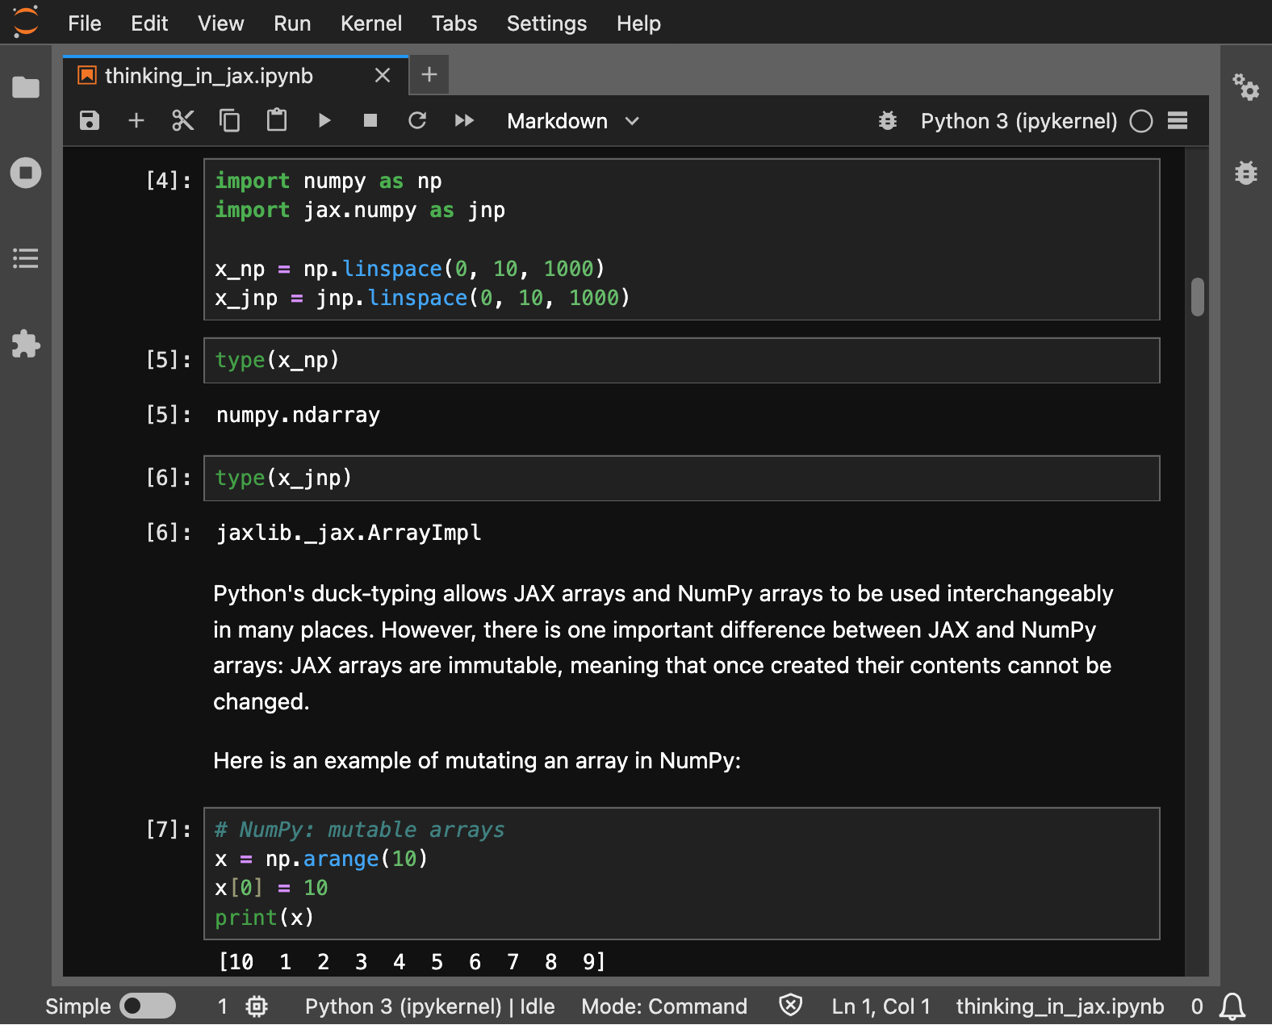Open the Running Terminals and Kernels panel
This screenshot has height=1025, width=1272.
coord(26,173)
